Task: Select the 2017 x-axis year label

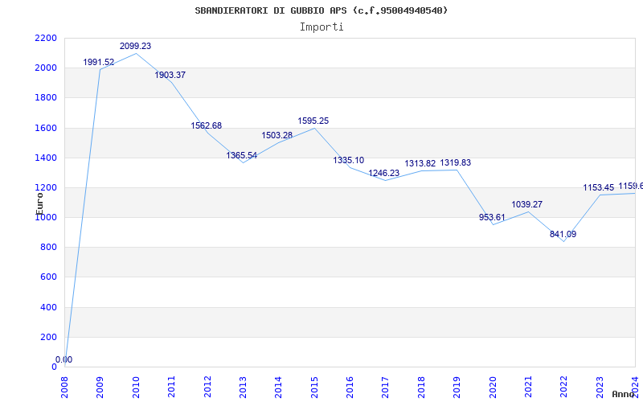Action: click(386, 387)
